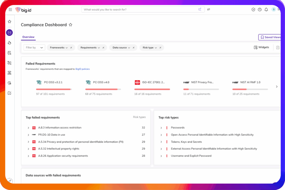
Task: Open the Filter by dropdown
Action: 34,48
